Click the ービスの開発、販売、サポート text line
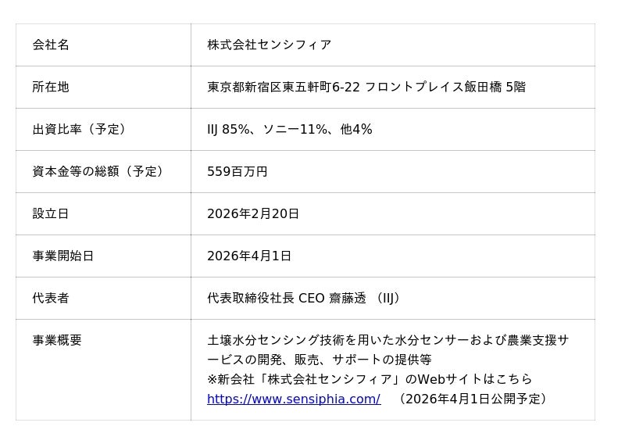Screen dimensions: 625x444 (320, 360)
